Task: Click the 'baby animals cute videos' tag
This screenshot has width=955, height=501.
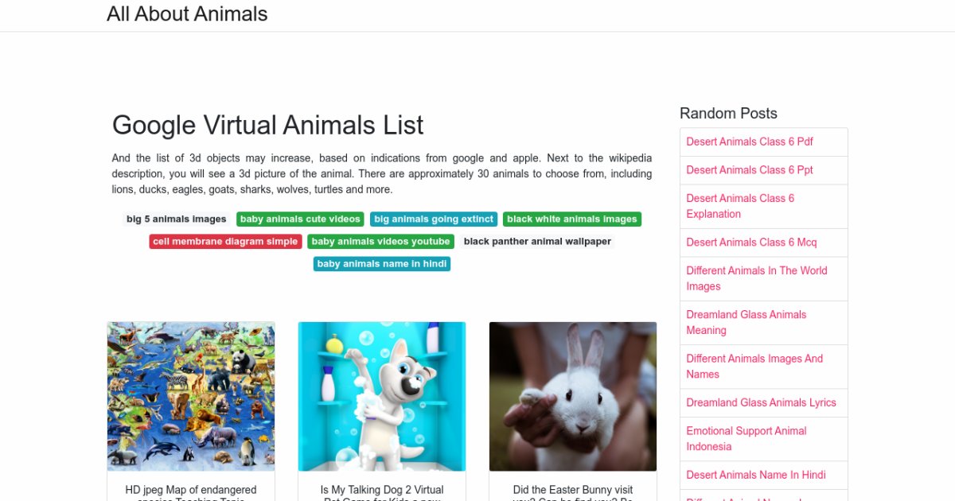Action: [x=300, y=219]
